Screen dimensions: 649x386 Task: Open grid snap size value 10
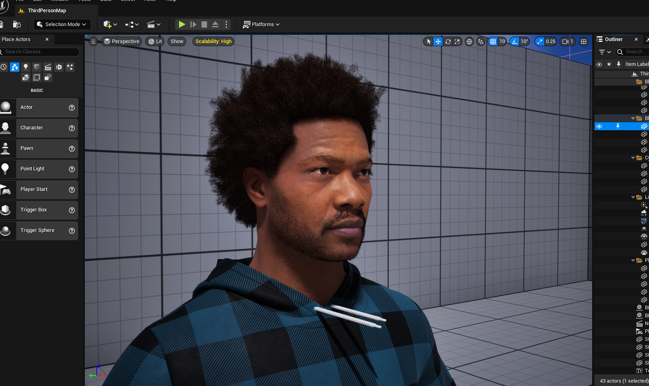click(502, 42)
